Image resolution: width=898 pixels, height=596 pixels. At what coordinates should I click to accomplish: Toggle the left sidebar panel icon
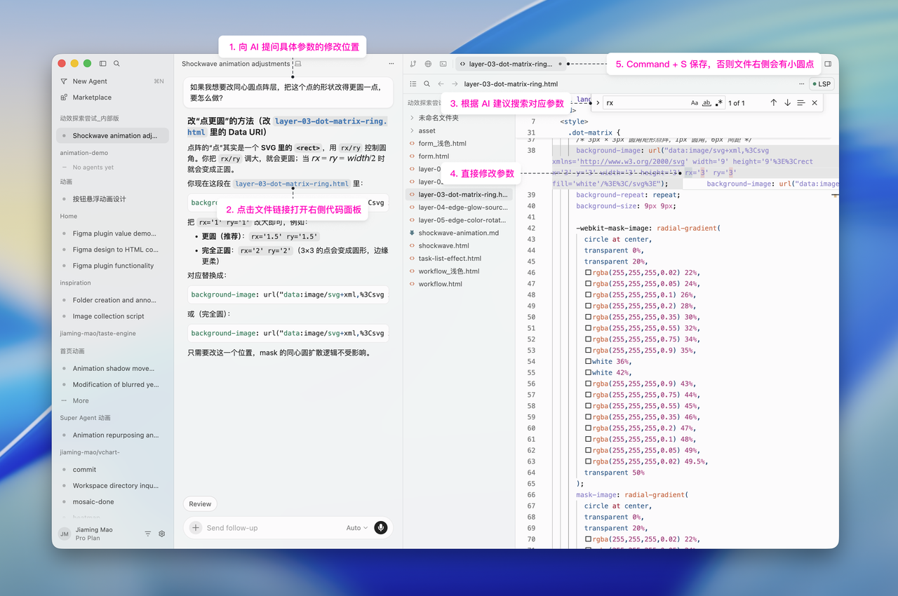click(103, 63)
